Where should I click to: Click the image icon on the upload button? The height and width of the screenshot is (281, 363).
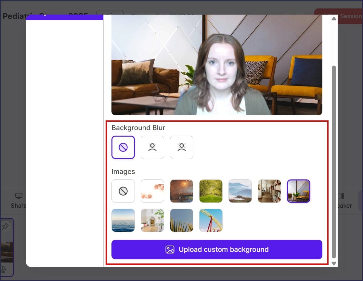(170, 250)
